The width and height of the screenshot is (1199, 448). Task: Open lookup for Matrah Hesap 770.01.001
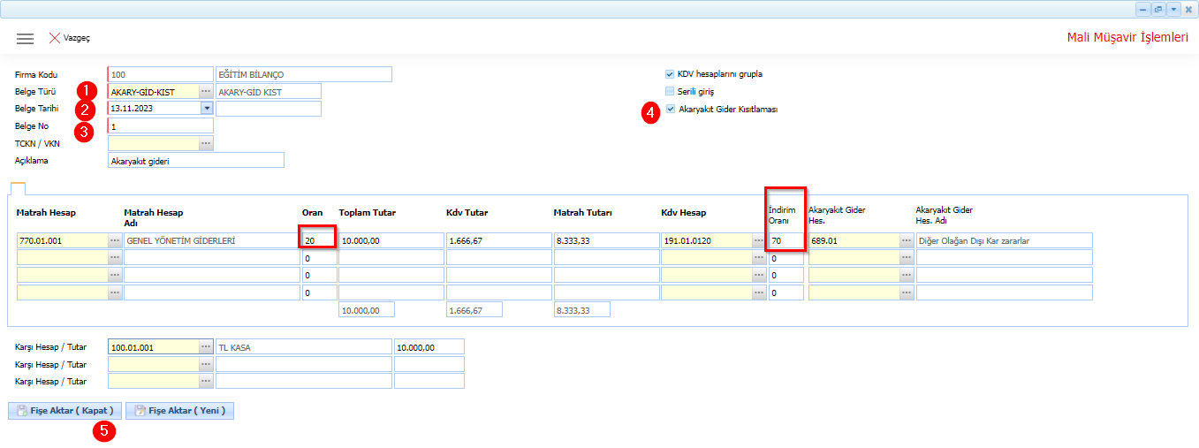(115, 240)
